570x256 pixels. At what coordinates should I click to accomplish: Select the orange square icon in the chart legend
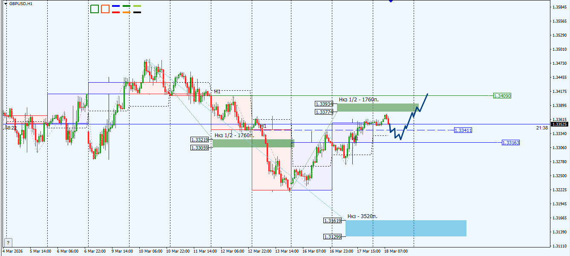point(105,9)
